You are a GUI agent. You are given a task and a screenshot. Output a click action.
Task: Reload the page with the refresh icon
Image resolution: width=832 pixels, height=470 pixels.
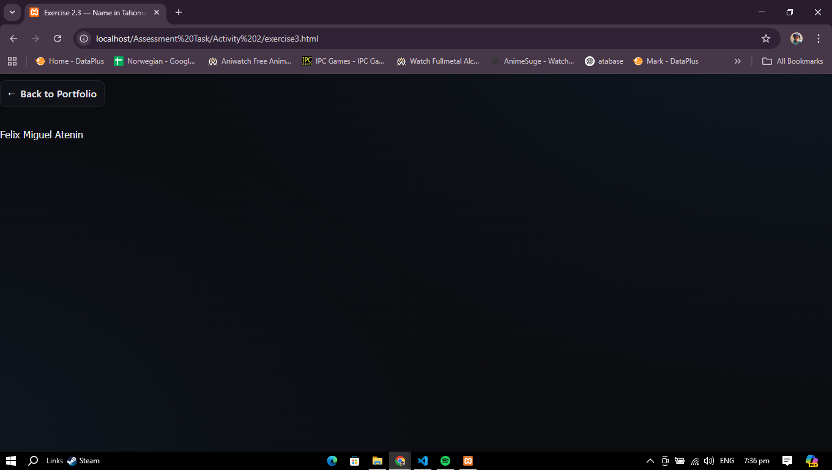point(58,39)
